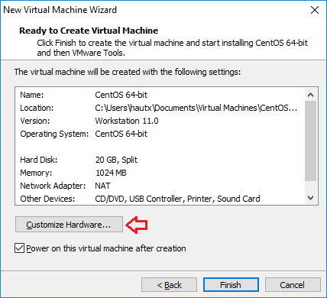Select the Memory value 1024 MB
This screenshot has height=298, width=327.
point(111,173)
